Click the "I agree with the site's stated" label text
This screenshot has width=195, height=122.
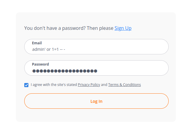[54, 85]
